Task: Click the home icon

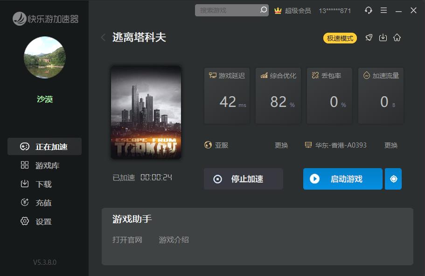Action: [397, 37]
